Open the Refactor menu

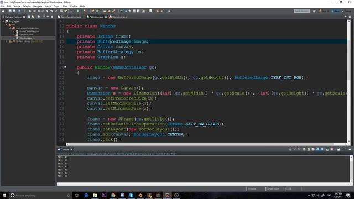[x=27, y=6]
